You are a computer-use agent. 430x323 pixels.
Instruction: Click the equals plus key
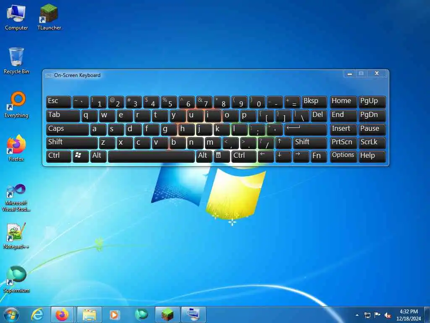point(292,102)
